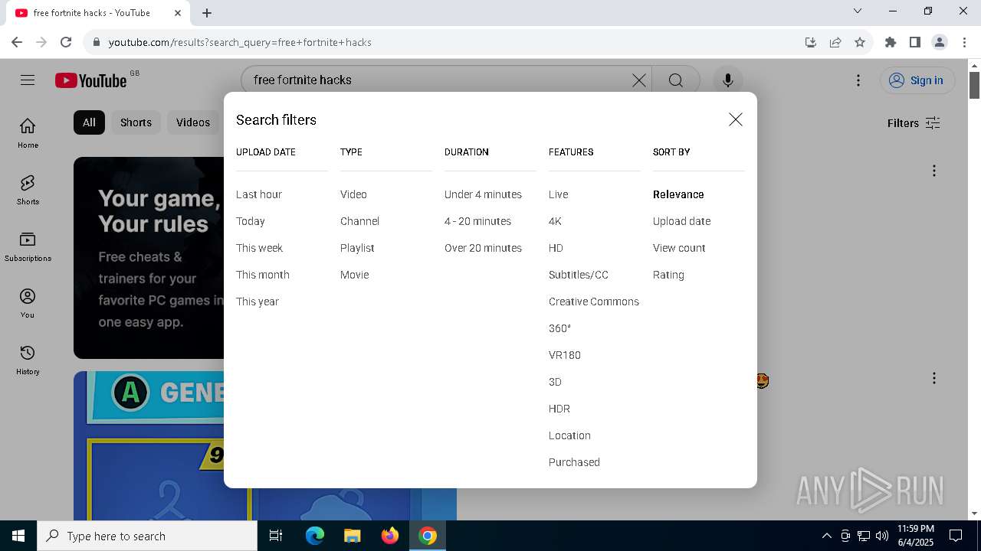Image resolution: width=981 pixels, height=551 pixels.
Task: Open options menu for the ad result
Action: [x=933, y=171]
